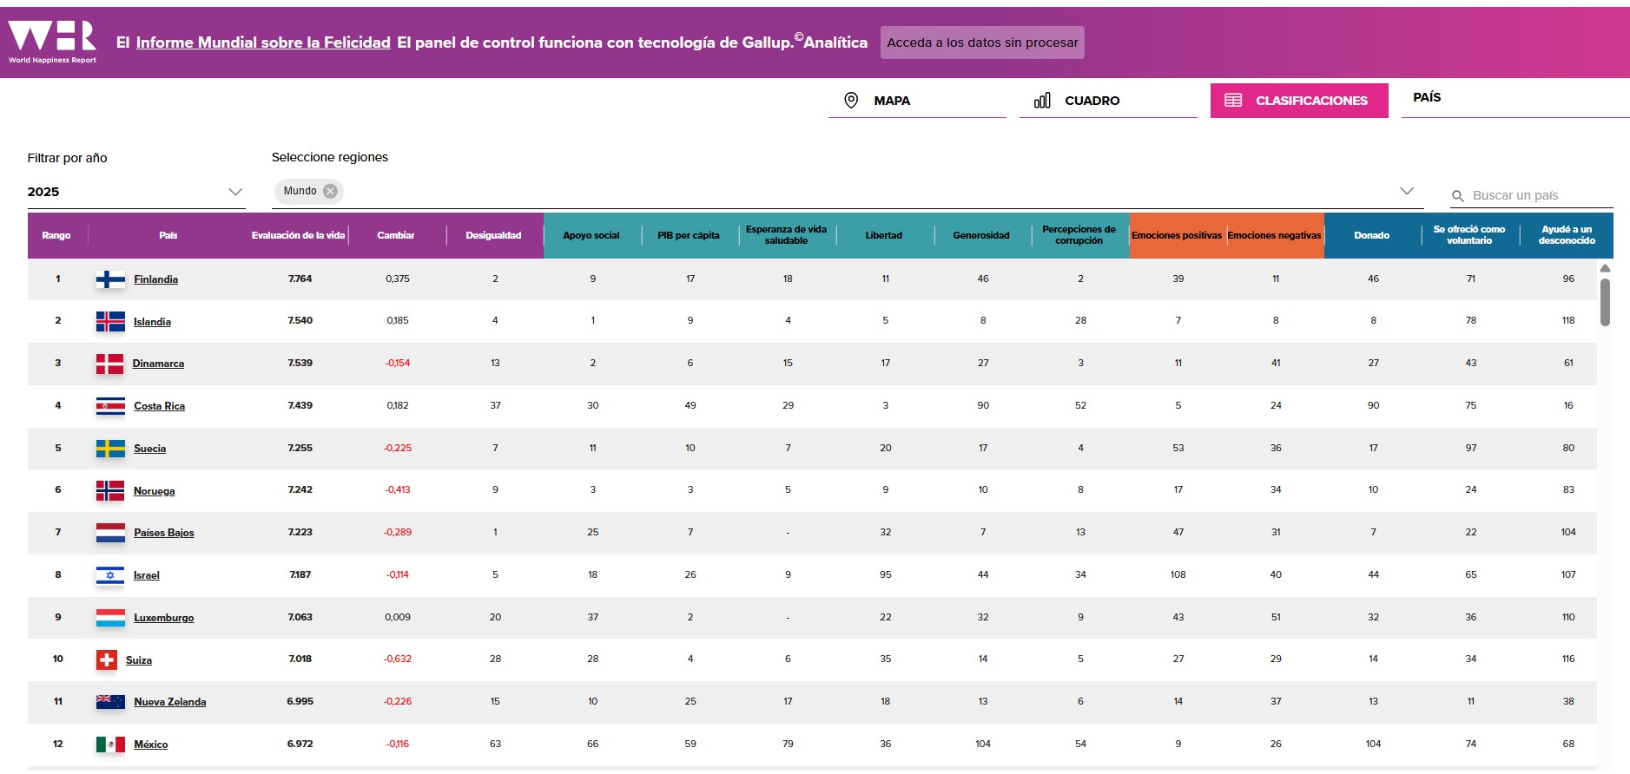
Task: Click the search magnifier icon
Action: [1458, 196]
